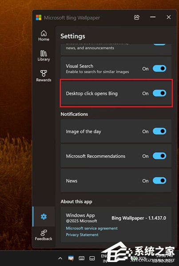Show hidden icons in taskbar tray
The height and width of the screenshot is (266, 179).
click(x=60, y=258)
